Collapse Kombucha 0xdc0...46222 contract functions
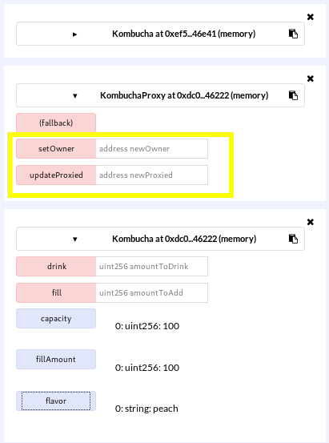The height and width of the screenshot is (443, 329). point(74,240)
